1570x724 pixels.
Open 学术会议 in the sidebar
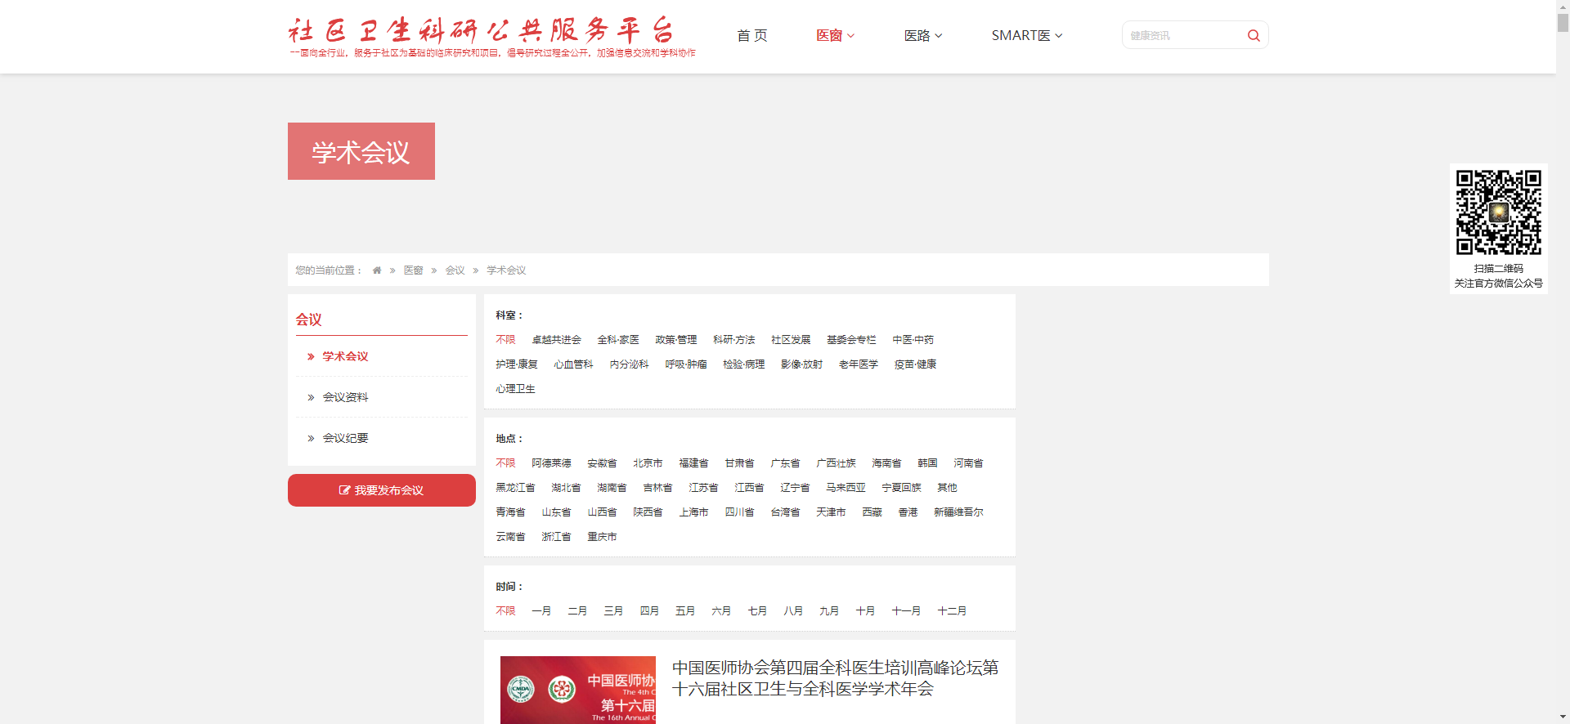pyautogui.click(x=345, y=356)
